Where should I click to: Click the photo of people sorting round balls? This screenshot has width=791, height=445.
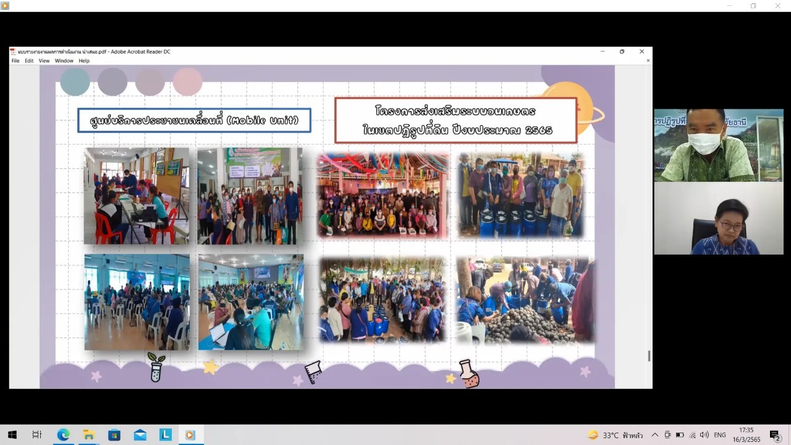(x=525, y=300)
